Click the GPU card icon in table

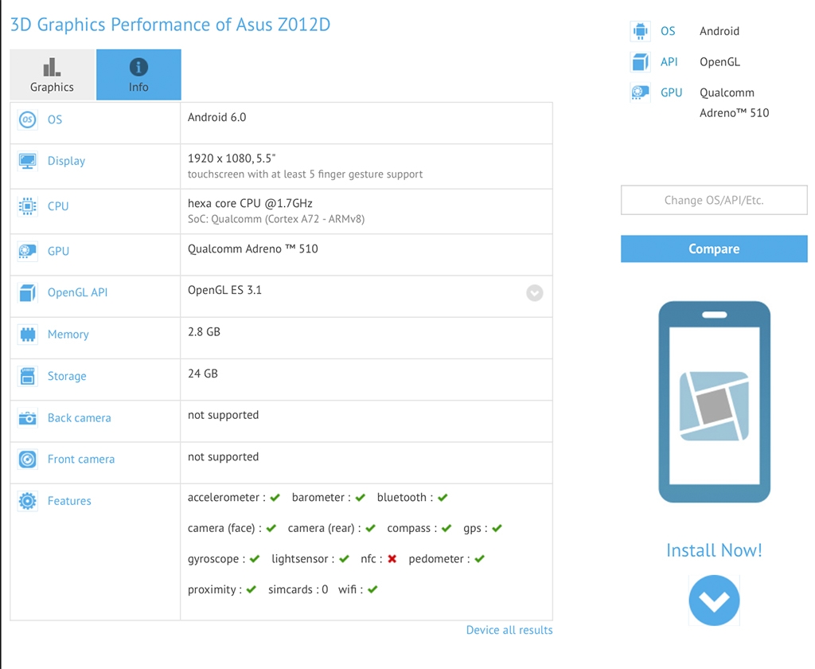[x=28, y=251]
